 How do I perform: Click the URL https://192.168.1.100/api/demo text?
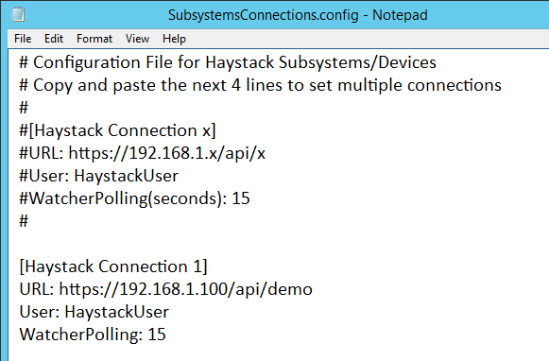185,289
